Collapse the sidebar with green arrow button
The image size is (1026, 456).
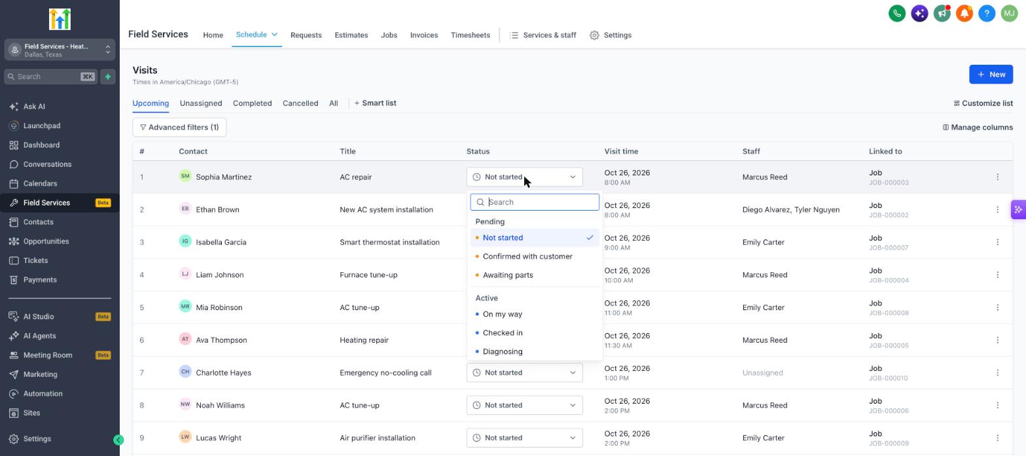118,440
